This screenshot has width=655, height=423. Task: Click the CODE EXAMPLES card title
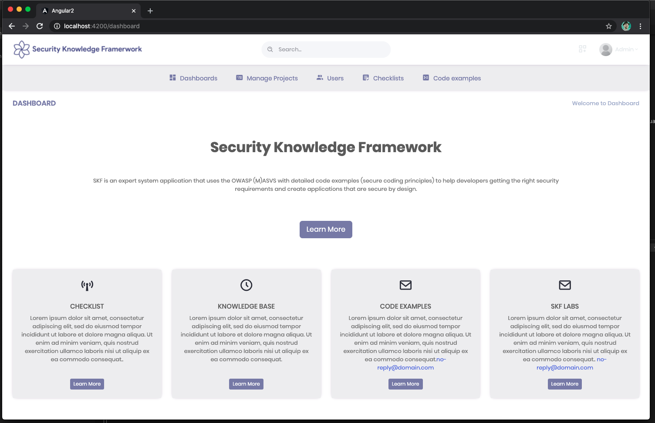tap(405, 306)
